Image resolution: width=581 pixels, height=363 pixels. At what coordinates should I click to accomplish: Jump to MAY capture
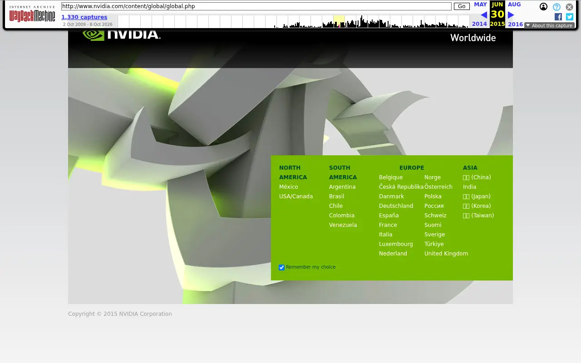tap(480, 5)
